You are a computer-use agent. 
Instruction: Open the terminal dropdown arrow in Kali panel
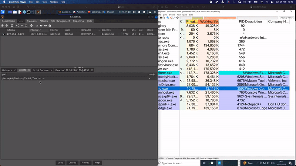point(32,12)
